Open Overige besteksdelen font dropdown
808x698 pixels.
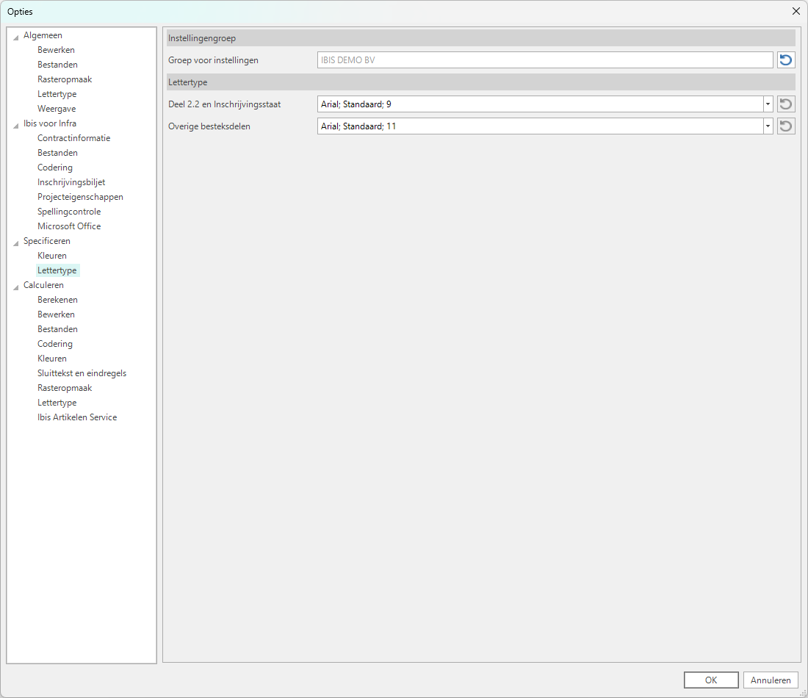coord(768,126)
